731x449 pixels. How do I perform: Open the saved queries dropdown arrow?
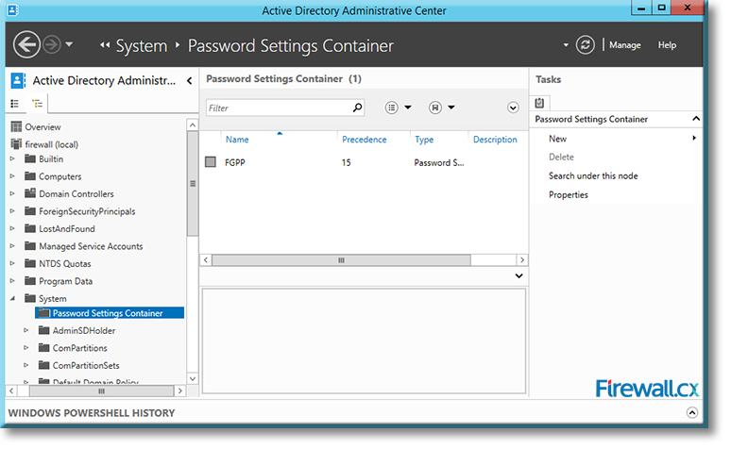[x=451, y=108]
